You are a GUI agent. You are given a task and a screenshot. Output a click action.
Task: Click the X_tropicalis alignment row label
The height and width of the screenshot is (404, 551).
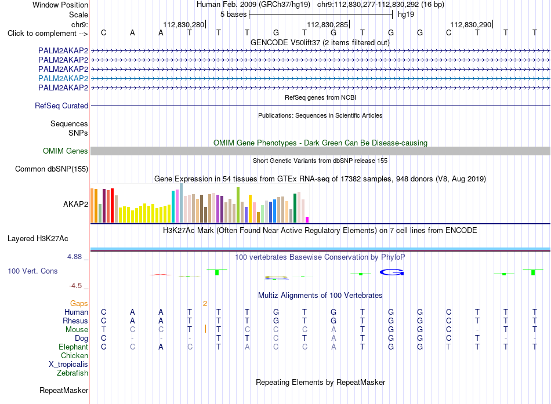[68, 365]
